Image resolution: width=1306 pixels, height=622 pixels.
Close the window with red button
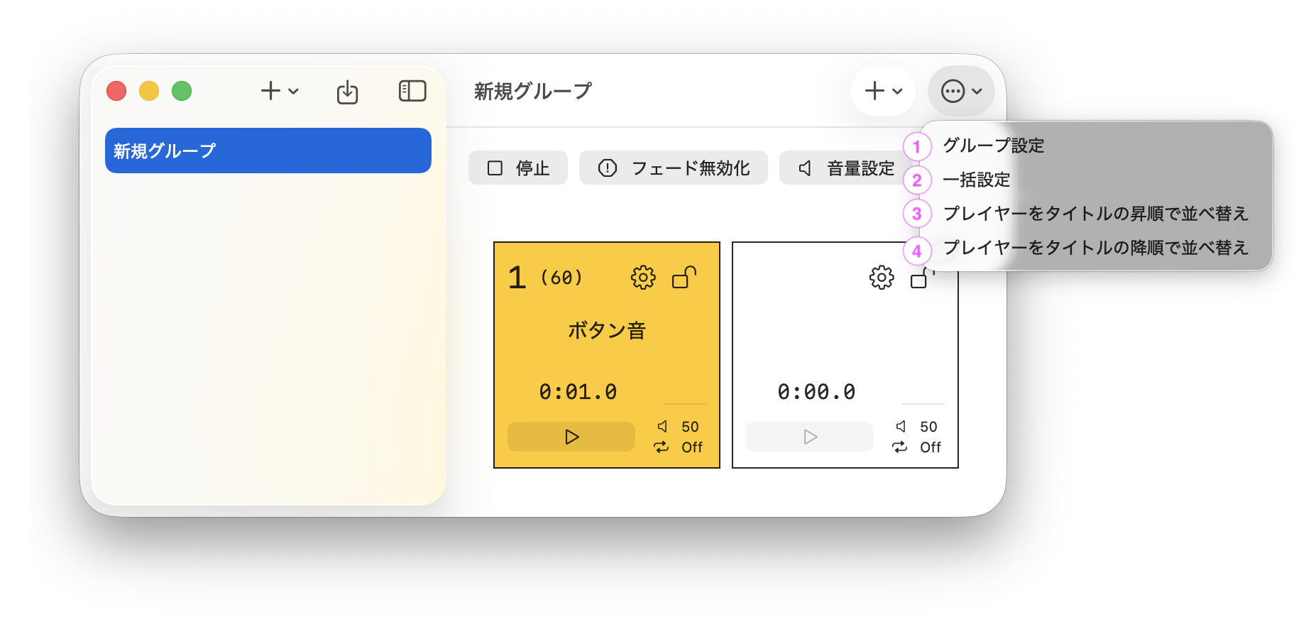coord(116,91)
